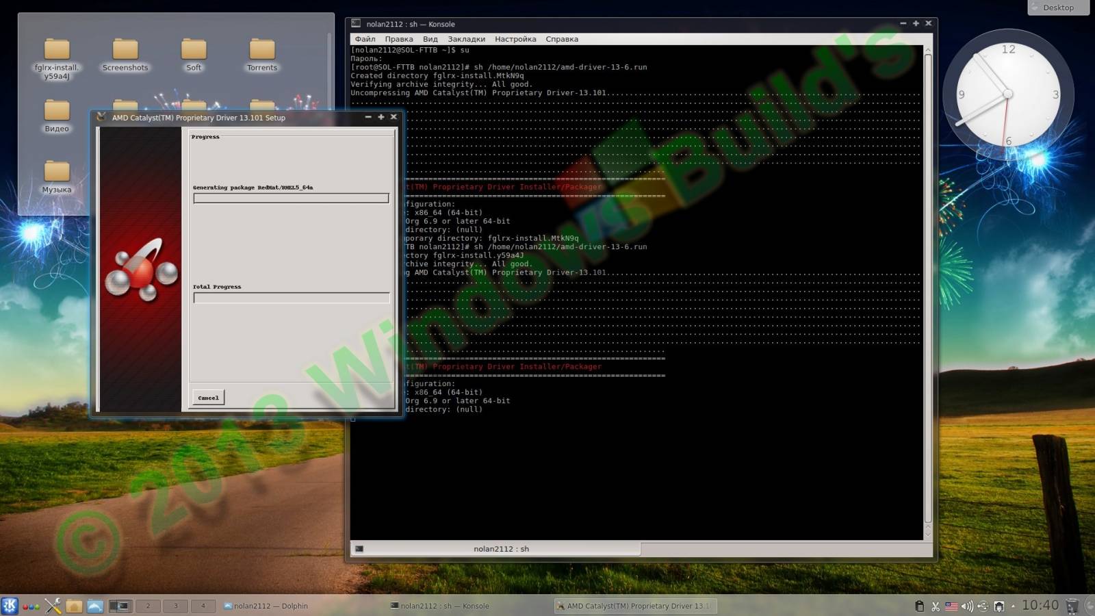Click the colored dots activities icon in panel
The image size is (1095, 616).
[31, 606]
